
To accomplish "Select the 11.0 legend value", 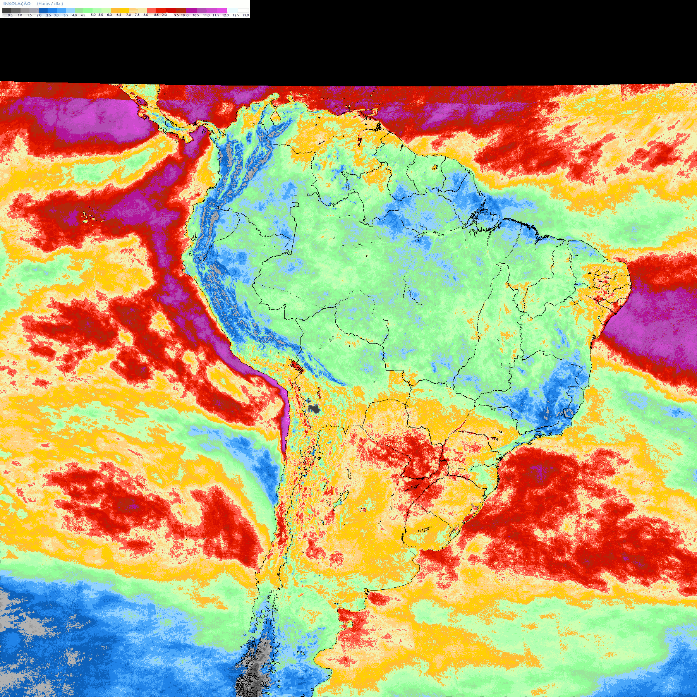I will click(x=206, y=15).
